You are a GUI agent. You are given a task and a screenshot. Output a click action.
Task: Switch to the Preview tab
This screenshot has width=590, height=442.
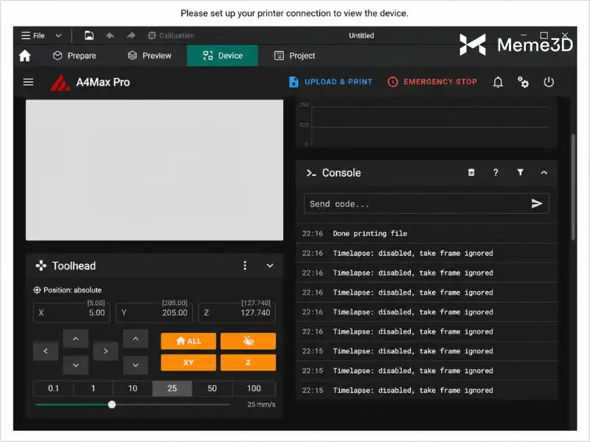[x=150, y=56]
